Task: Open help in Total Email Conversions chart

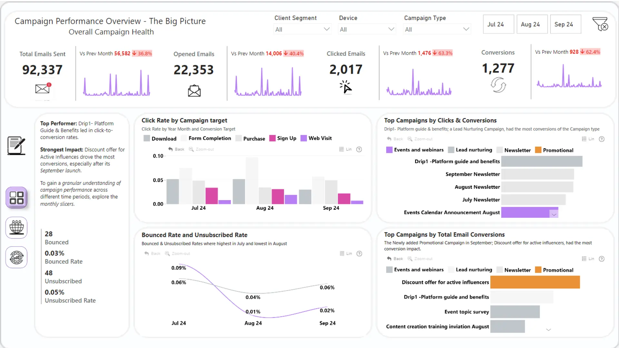Action: [602, 259]
